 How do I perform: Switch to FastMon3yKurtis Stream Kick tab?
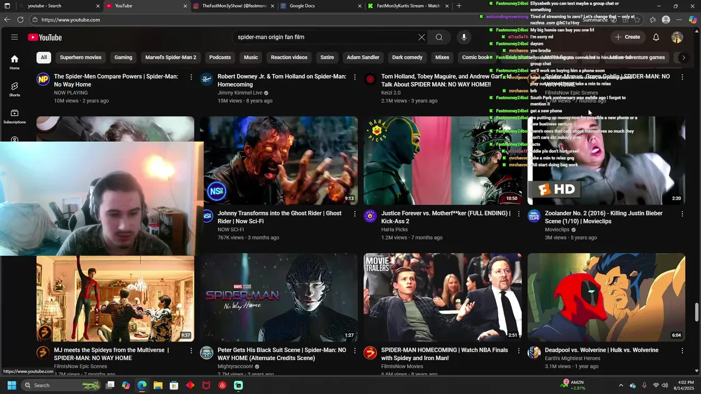tap(408, 6)
